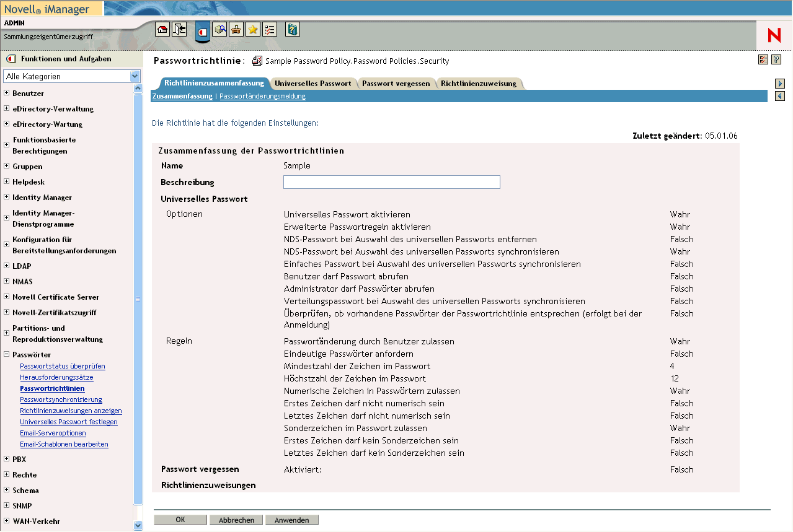Select the Zusammenfassung sub-tab
This screenshot has width=793, height=532.
(x=182, y=97)
